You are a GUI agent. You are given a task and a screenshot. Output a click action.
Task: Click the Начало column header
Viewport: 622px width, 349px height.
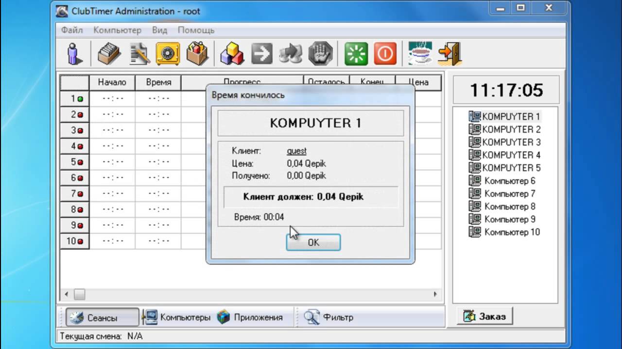112,82
